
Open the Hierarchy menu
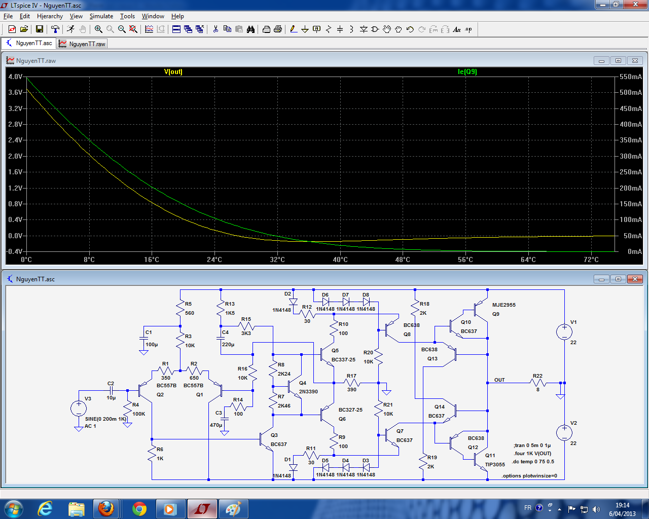50,16
